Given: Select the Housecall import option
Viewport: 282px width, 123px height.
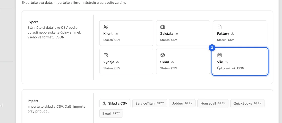Looking at the screenshot, I should tap(213, 103).
